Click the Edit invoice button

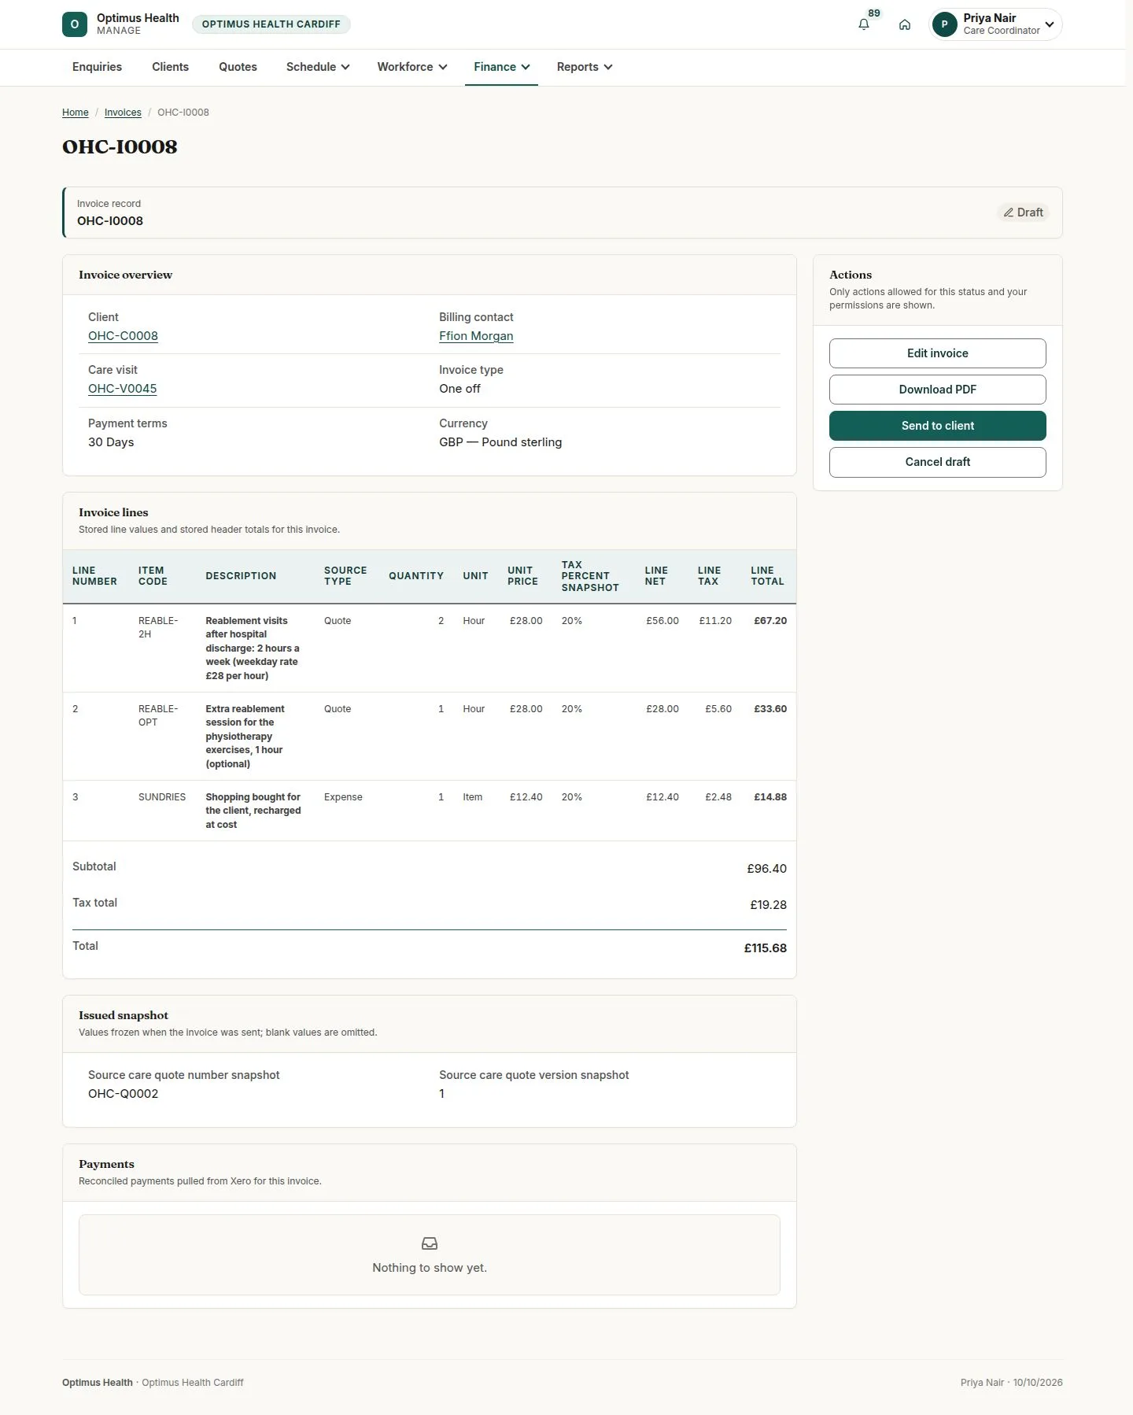tap(937, 353)
